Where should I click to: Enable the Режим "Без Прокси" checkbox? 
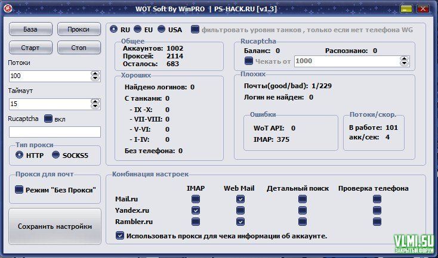point(19,189)
